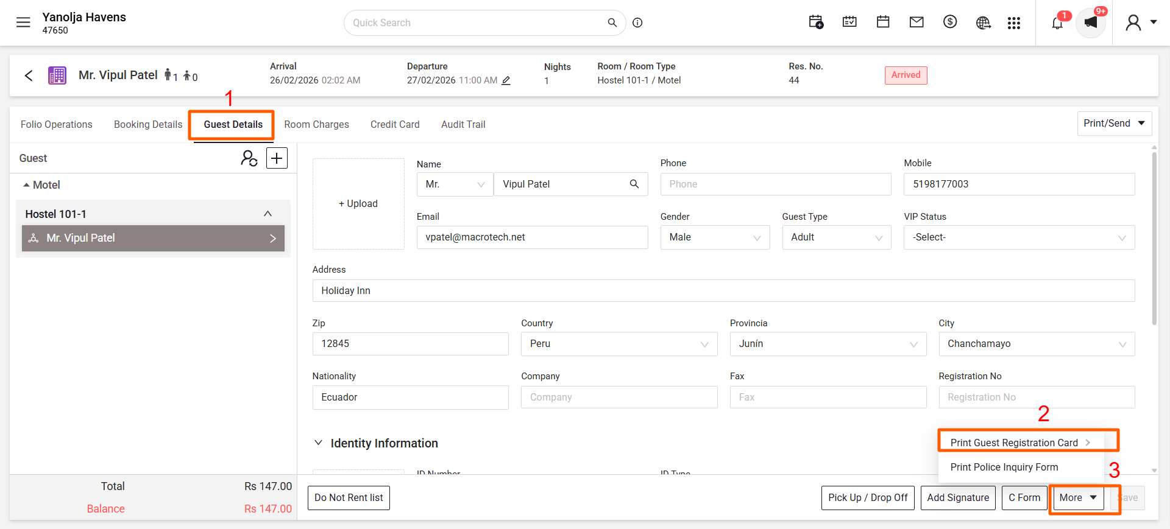Open the Country dropdown showing Peru
The width and height of the screenshot is (1170, 529).
619,344
